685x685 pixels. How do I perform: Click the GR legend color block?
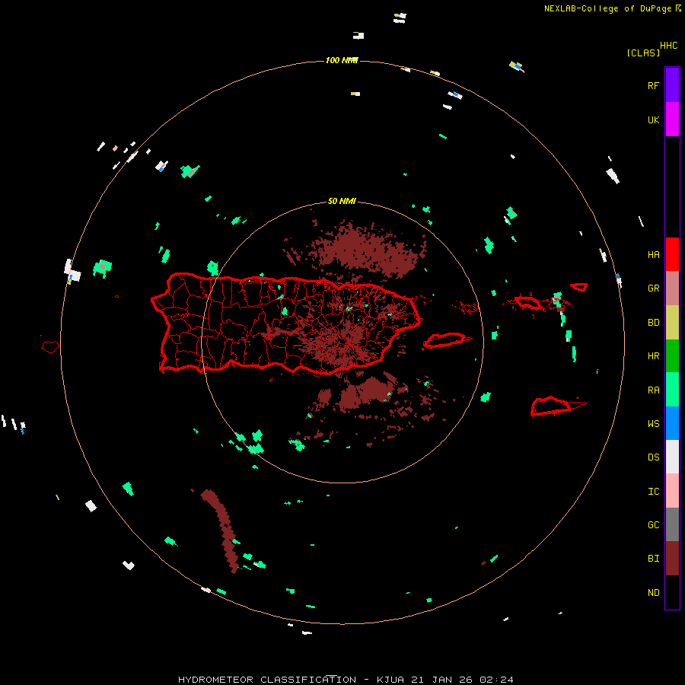672,288
